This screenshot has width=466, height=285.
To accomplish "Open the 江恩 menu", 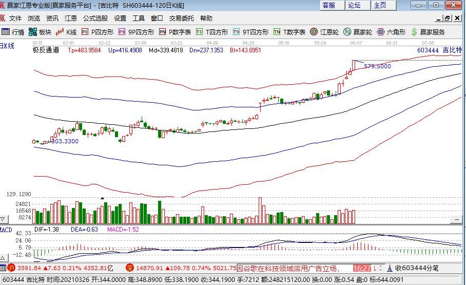I will [71, 18].
